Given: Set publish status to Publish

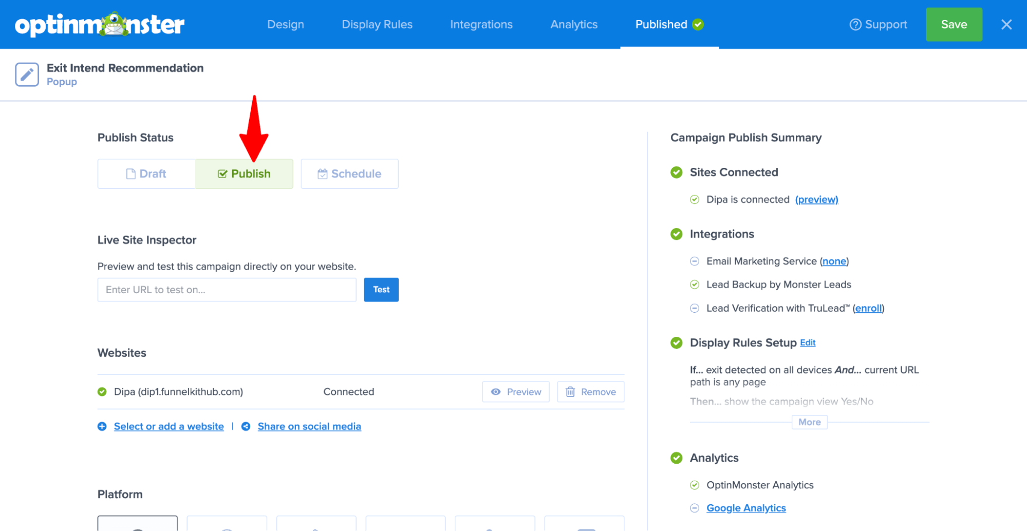Looking at the screenshot, I should (x=244, y=174).
